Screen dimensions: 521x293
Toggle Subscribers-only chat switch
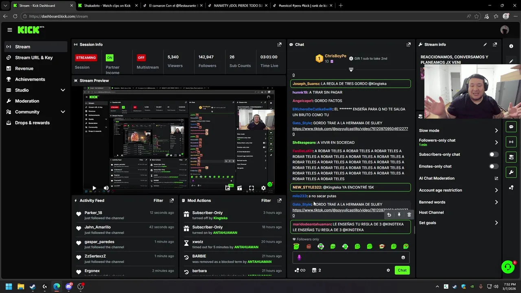[x=493, y=155]
